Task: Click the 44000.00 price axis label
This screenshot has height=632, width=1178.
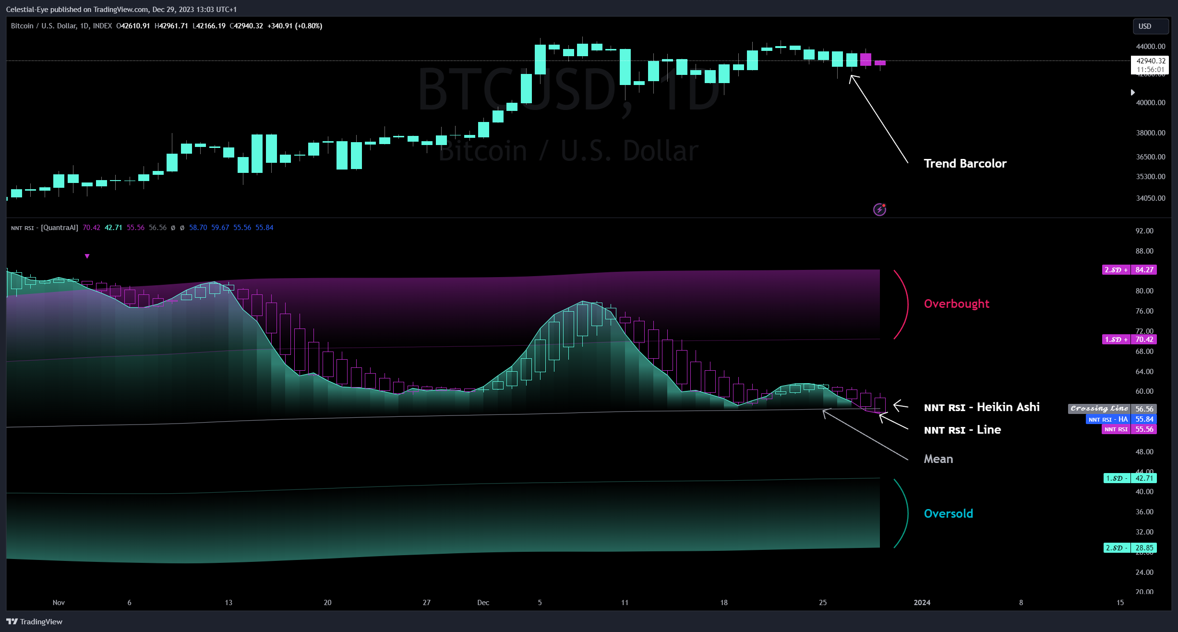Action: tap(1150, 47)
